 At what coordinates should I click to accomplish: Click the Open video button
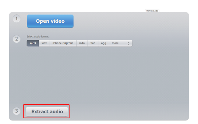[50, 21]
